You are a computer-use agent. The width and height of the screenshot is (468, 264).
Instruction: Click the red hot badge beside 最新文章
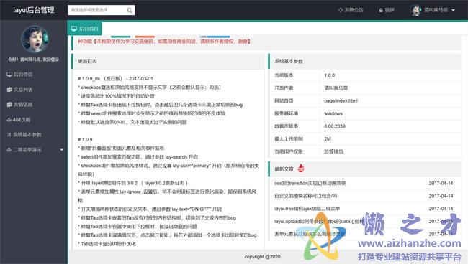click(x=301, y=168)
